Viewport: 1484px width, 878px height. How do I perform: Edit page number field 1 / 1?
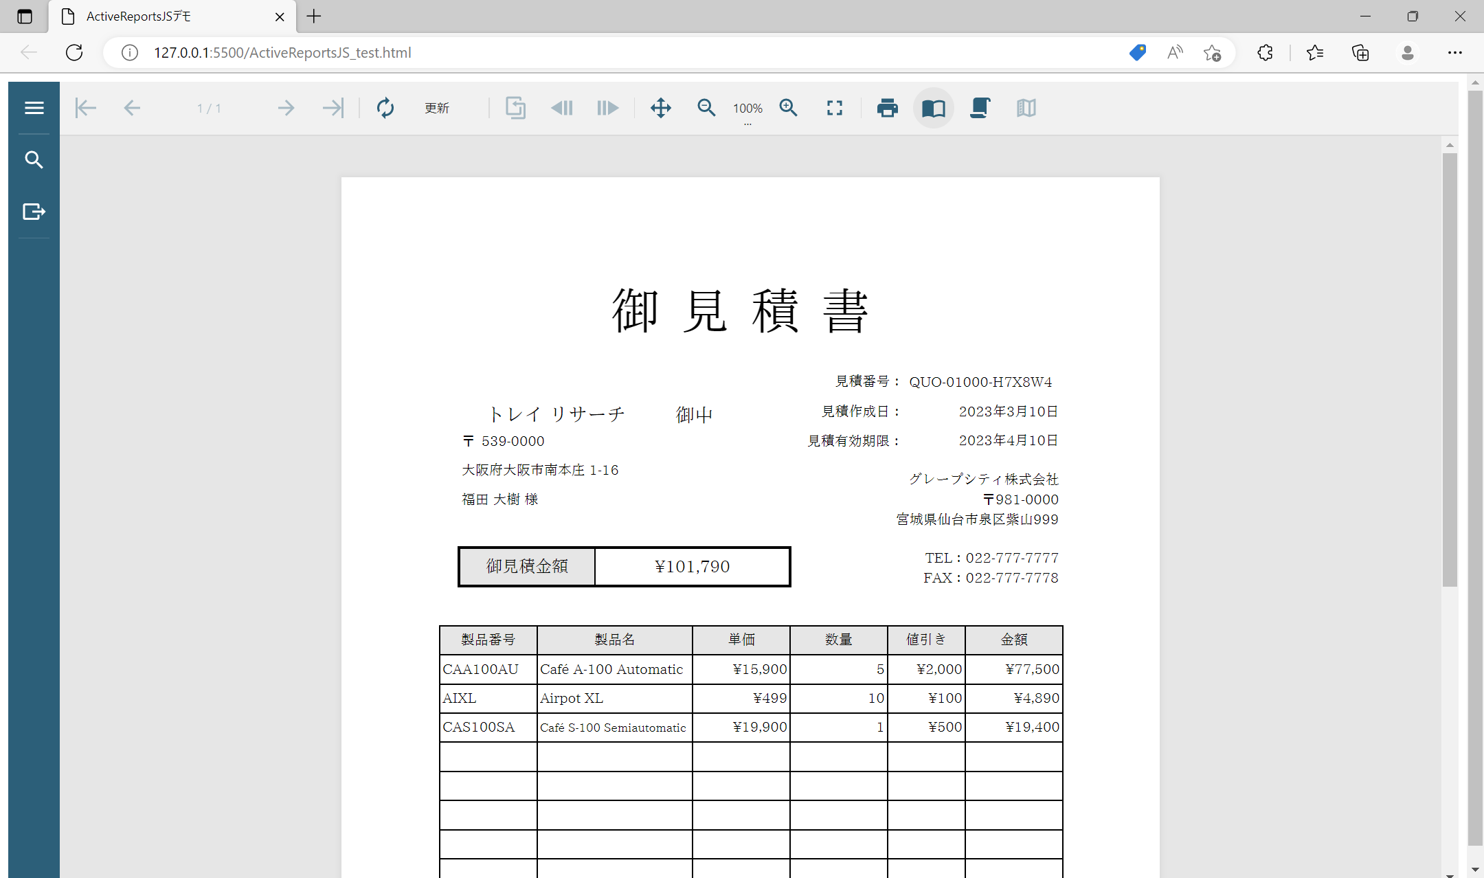tap(209, 108)
